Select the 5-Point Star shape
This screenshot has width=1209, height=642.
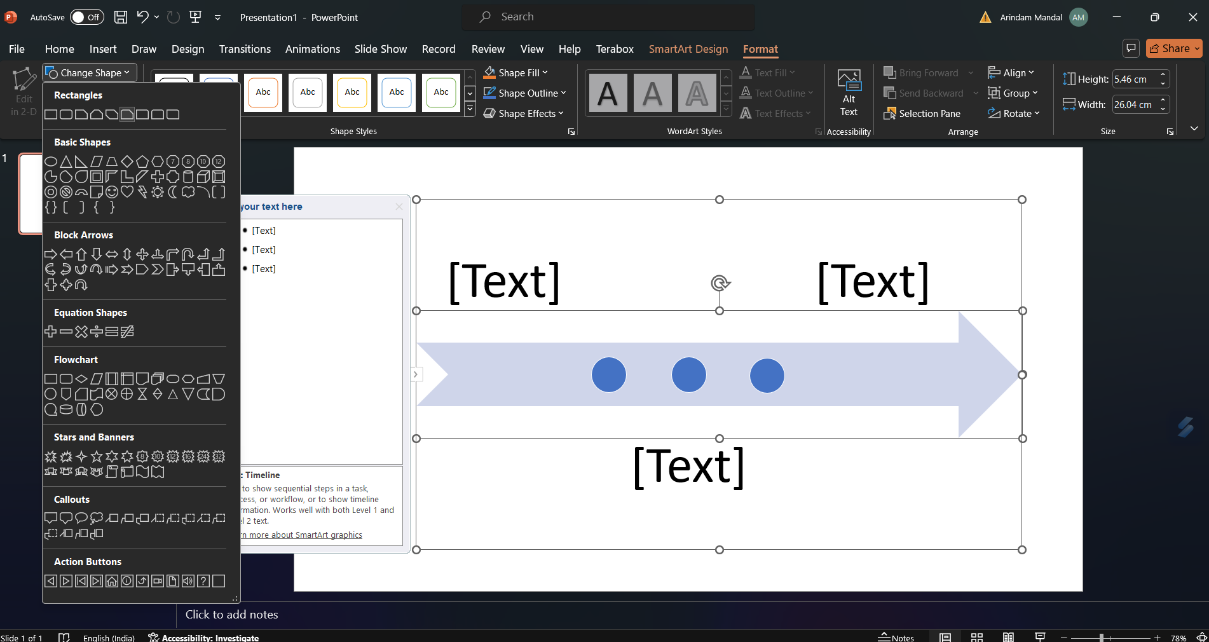pyautogui.click(x=97, y=456)
